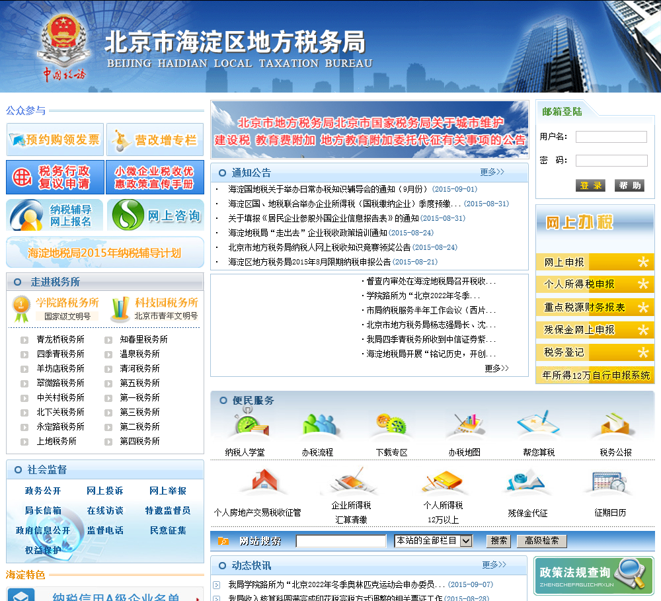
Task: Click arrow icon beside 知春里税务所
Action: click(108, 340)
